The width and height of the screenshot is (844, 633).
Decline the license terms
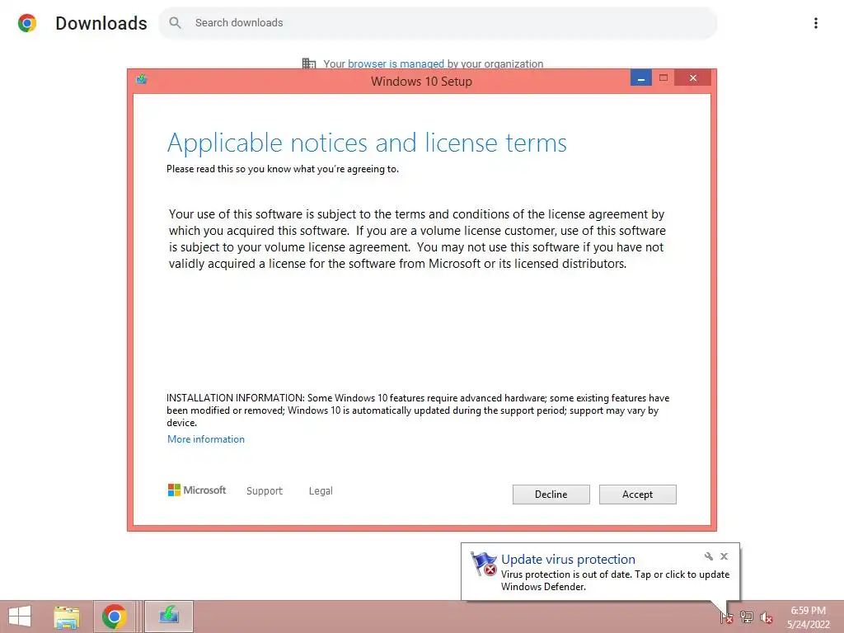[x=551, y=495]
